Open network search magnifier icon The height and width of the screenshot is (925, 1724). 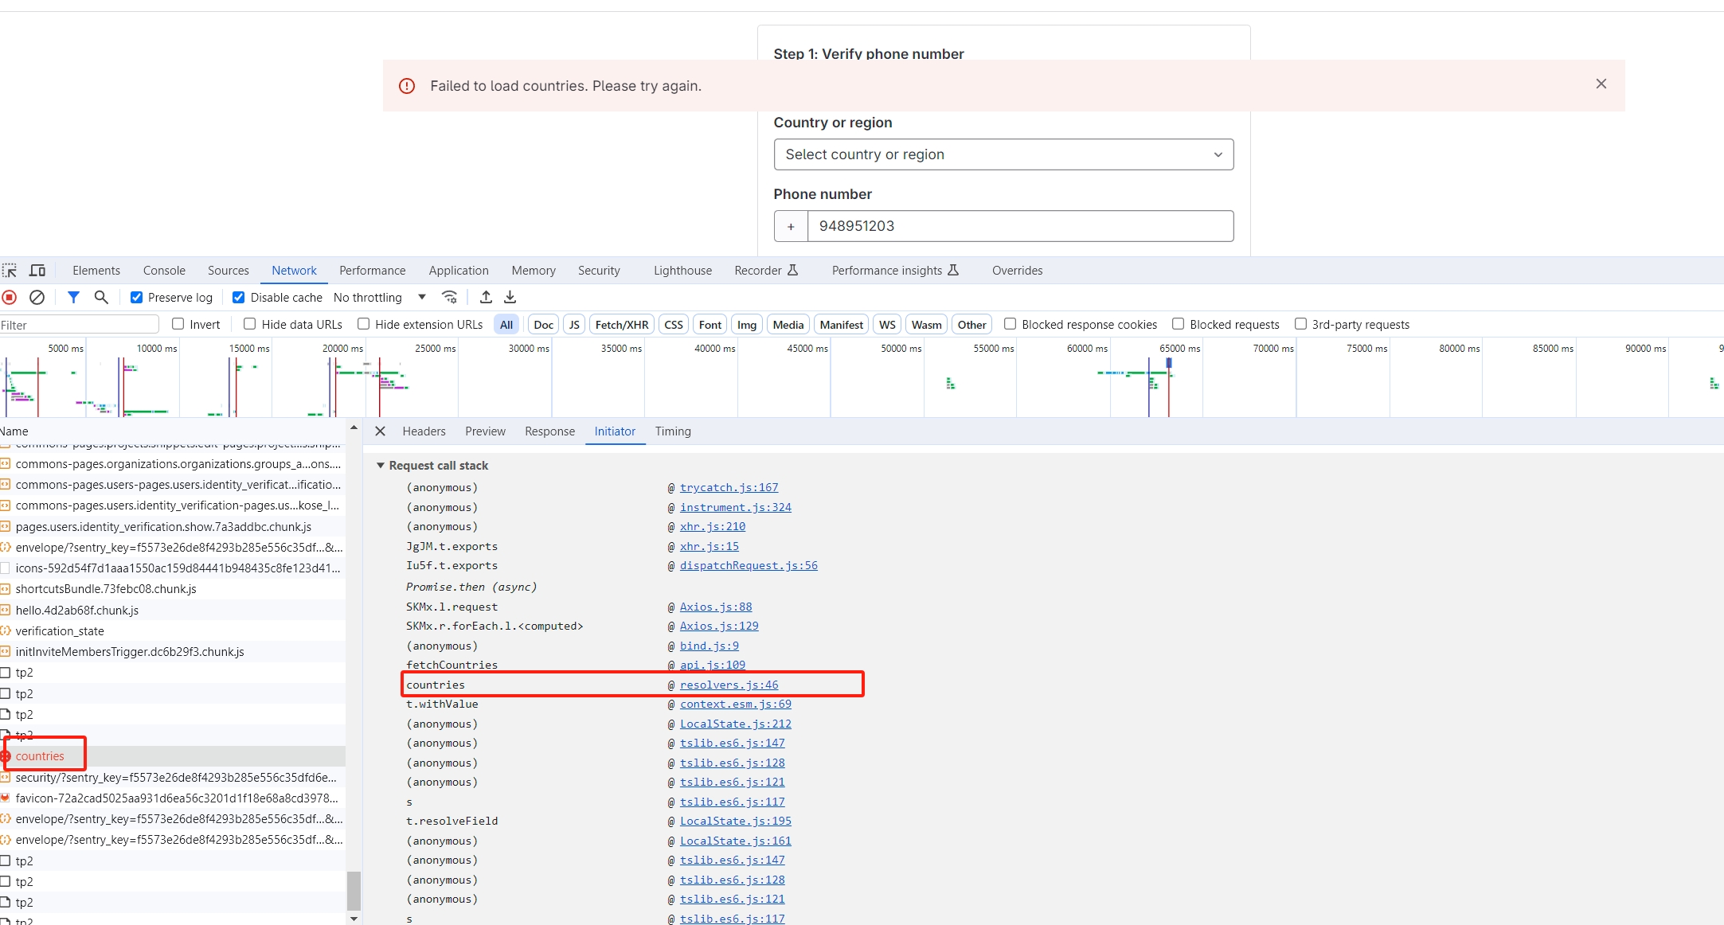pyautogui.click(x=101, y=298)
